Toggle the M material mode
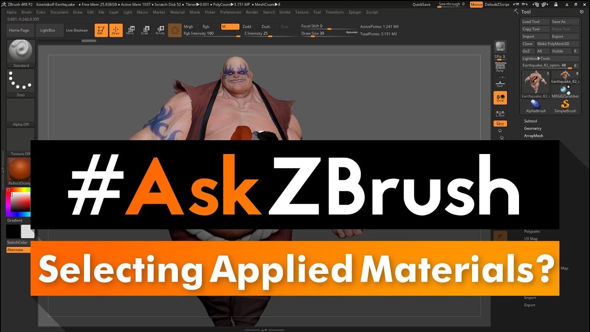Image resolution: width=590 pixels, height=332 pixels. (x=230, y=27)
